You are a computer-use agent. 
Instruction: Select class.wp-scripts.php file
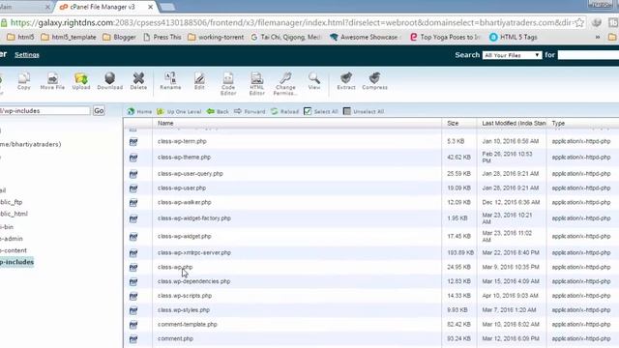click(x=185, y=296)
